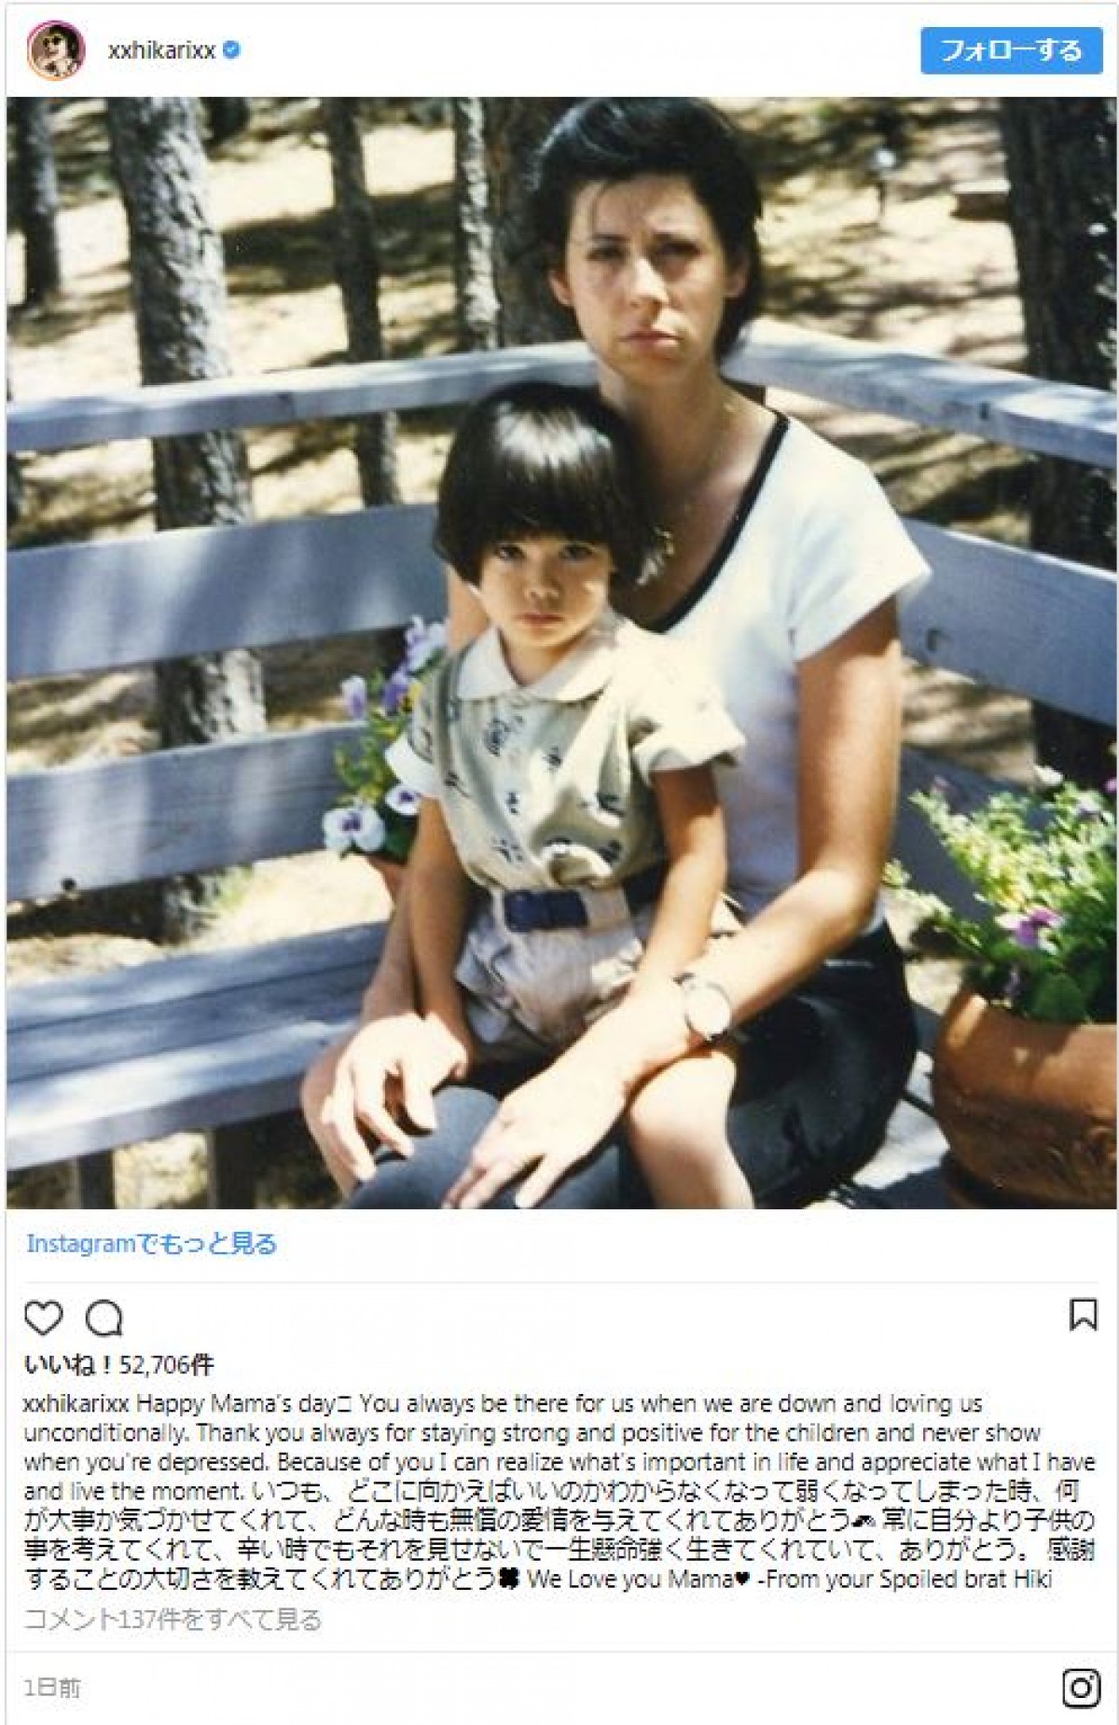Follow the Instagramでもっと見る link
This screenshot has width=1119, height=1725.
tap(151, 1243)
